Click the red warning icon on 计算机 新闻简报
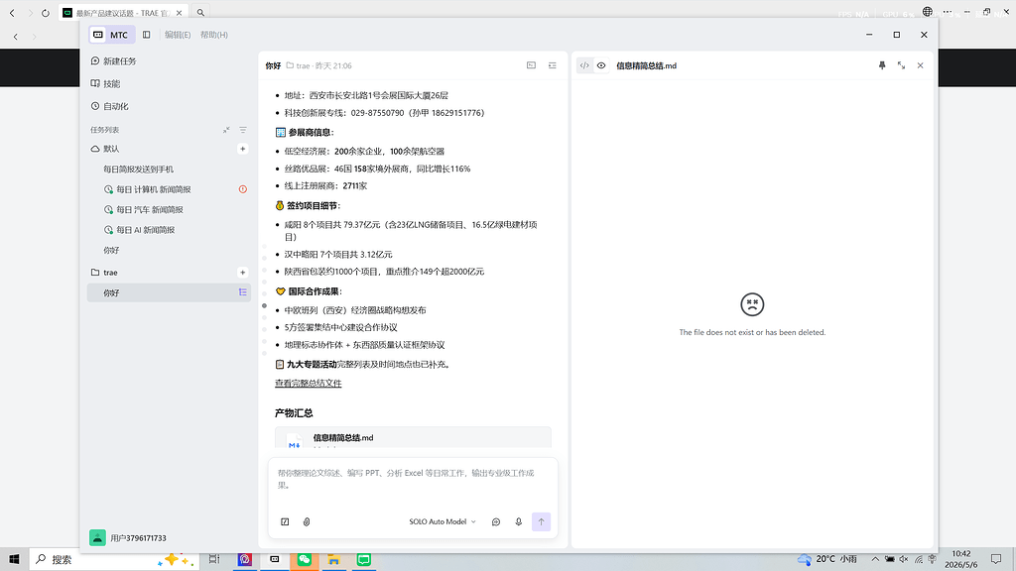Viewport: 1016px width, 571px height. coord(243,189)
